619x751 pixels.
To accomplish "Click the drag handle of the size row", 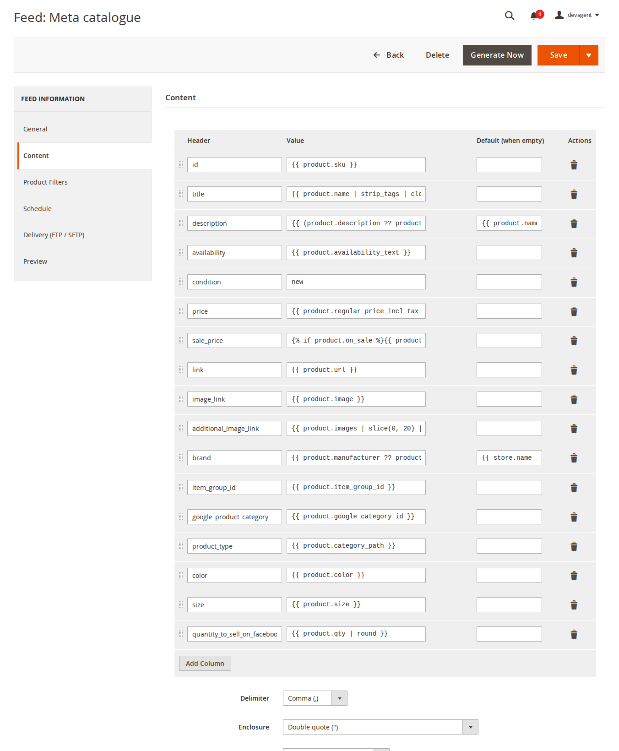I will (181, 604).
